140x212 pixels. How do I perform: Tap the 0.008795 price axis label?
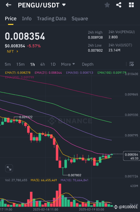(x=131, y=135)
